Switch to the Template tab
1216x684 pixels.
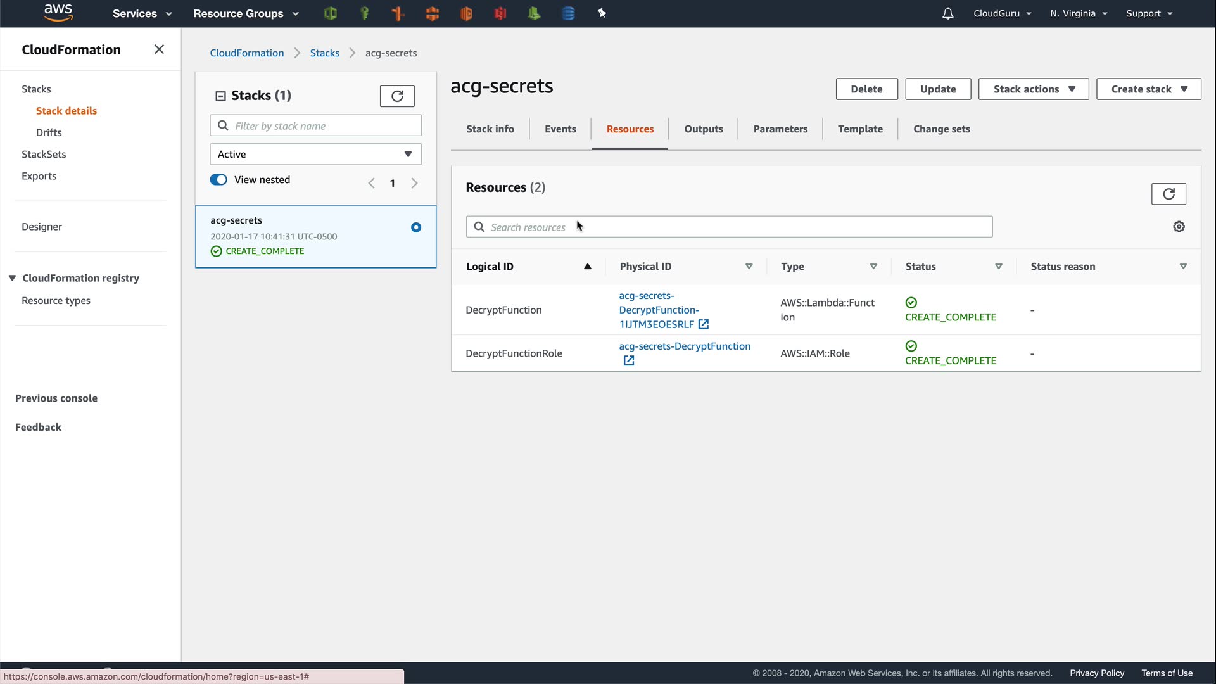tap(859, 129)
